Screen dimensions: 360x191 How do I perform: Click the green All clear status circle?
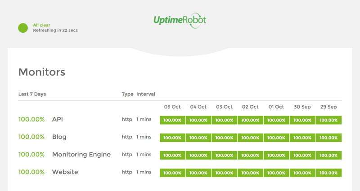23,28
